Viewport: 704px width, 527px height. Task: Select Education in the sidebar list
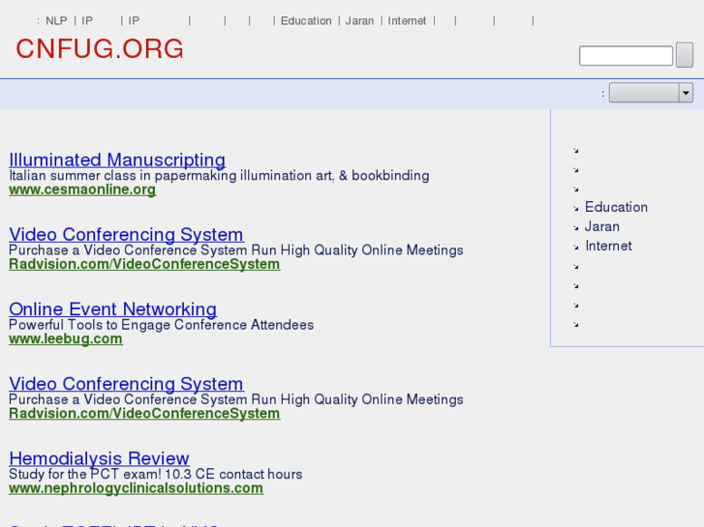click(x=616, y=207)
